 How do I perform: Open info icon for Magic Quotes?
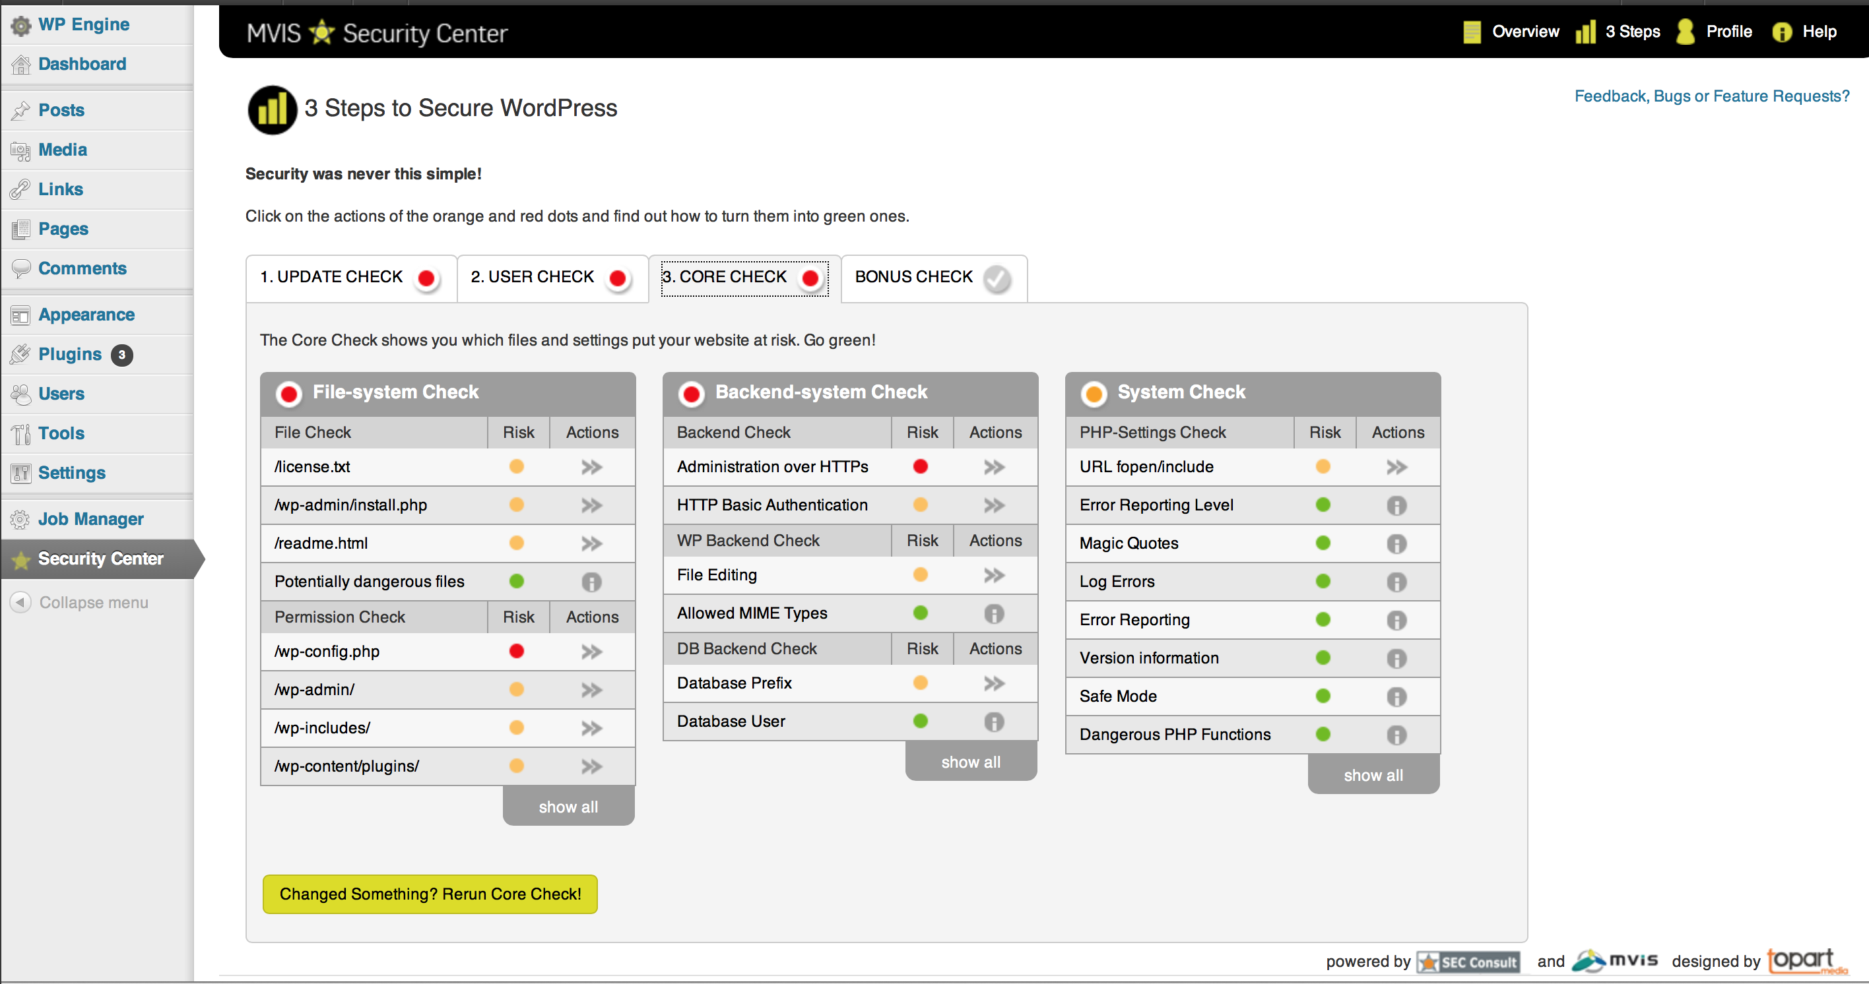pos(1396,544)
